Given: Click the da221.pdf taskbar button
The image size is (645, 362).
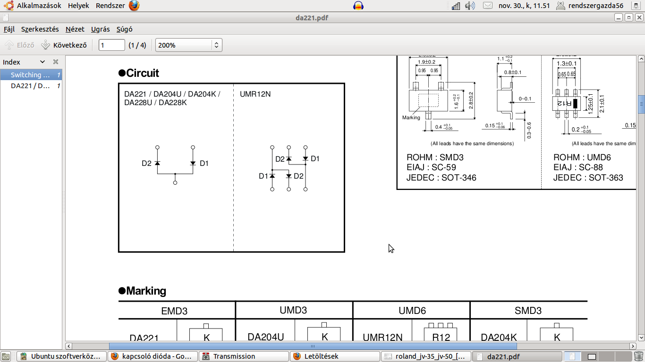Looking at the screenshot, I should pos(517,356).
